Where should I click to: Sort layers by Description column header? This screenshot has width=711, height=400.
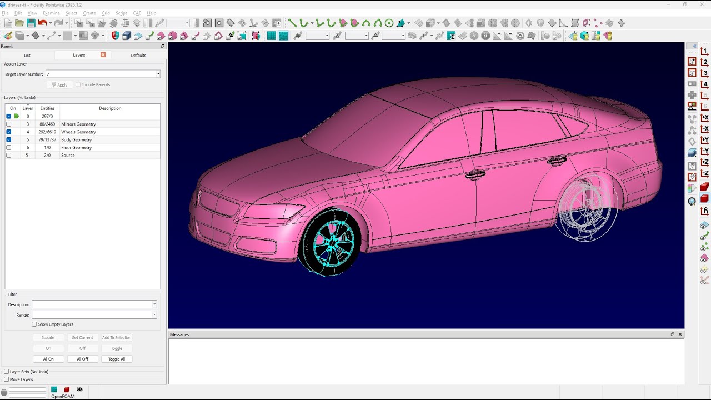pos(110,108)
